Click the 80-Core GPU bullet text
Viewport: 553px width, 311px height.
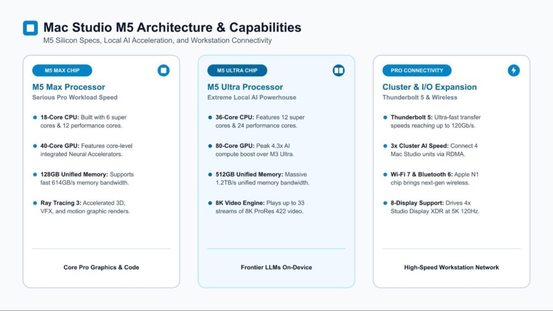pyautogui.click(x=255, y=150)
